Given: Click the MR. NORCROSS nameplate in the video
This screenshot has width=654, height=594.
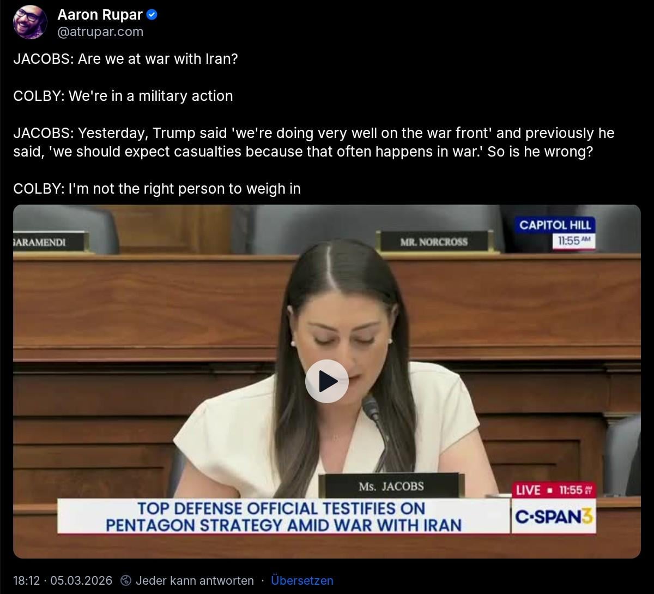Looking at the screenshot, I should tap(434, 242).
